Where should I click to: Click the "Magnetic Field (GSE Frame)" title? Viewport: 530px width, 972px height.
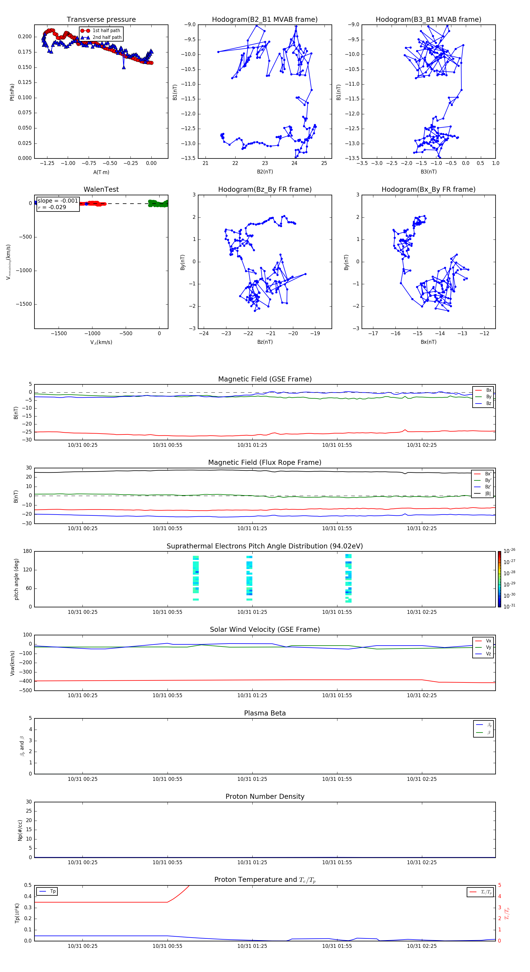pyautogui.click(x=265, y=379)
